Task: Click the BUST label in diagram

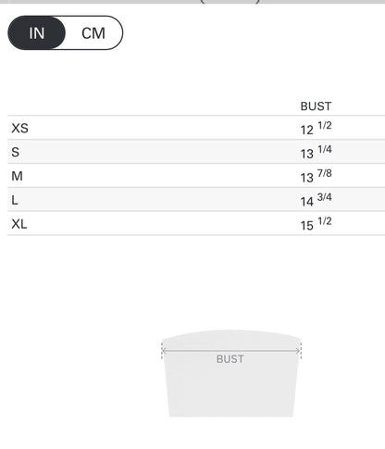Action: (x=230, y=359)
